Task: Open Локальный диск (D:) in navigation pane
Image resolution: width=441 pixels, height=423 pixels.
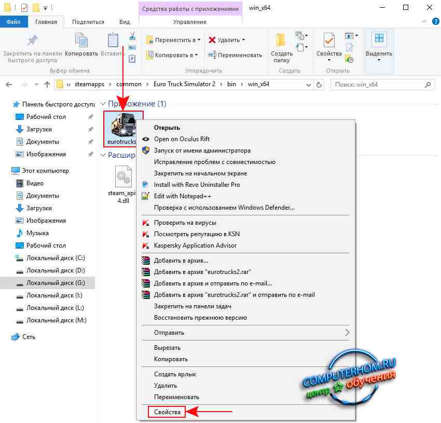Action: (x=56, y=270)
